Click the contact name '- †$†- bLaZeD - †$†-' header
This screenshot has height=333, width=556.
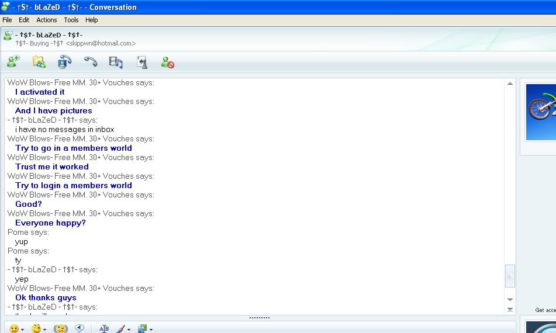pos(49,34)
